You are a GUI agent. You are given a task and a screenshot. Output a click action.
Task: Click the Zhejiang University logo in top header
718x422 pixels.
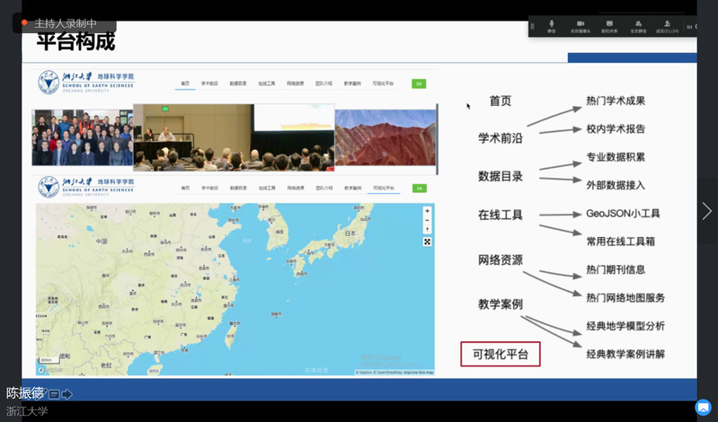(x=84, y=84)
